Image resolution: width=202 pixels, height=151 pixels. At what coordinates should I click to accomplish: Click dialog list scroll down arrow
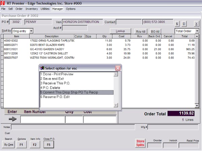[x=116, y=105]
